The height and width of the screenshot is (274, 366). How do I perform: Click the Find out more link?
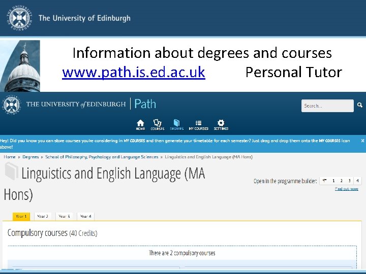pyautogui.click(x=346, y=189)
